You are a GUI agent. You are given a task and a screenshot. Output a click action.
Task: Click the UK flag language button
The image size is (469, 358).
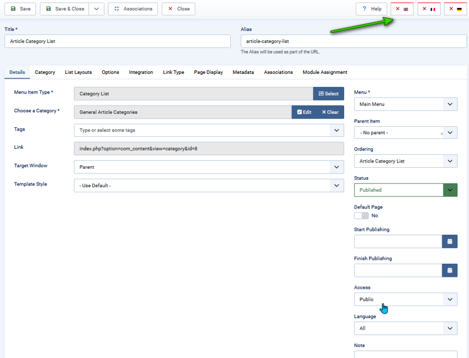(x=402, y=9)
